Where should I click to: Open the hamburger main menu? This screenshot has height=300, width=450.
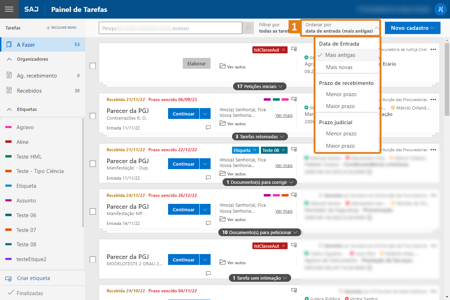pyautogui.click(x=9, y=9)
